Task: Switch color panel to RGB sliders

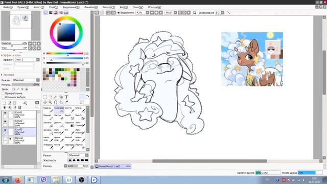Action: coord(51,13)
